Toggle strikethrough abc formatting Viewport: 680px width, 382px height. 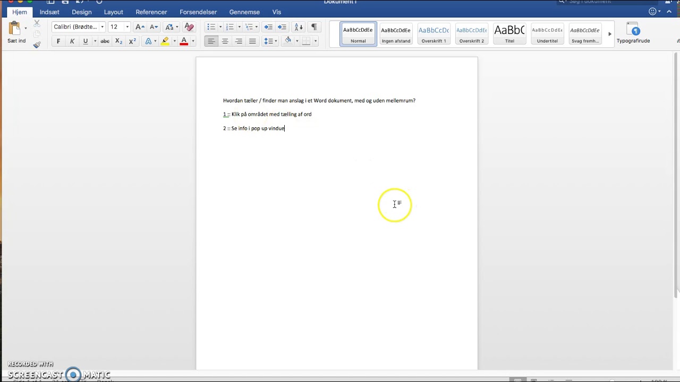tap(105, 41)
